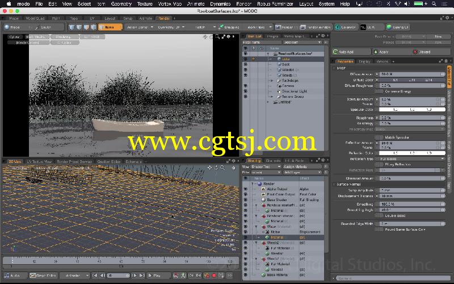Toggle visibility eye of Boat item
This screenshot has height=284, width=454.
click(x=246, y=64)
